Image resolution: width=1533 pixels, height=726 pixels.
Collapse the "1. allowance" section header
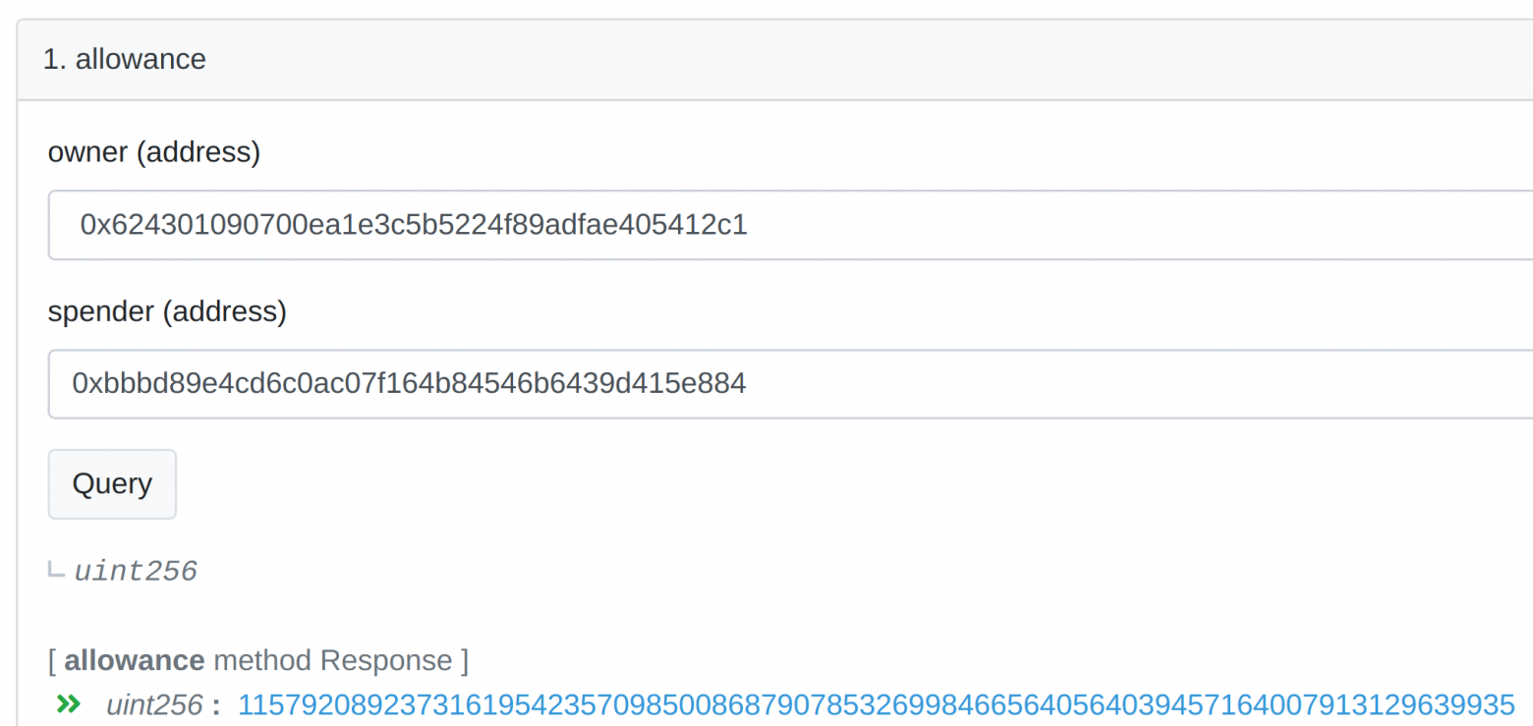tap(125, 59)
